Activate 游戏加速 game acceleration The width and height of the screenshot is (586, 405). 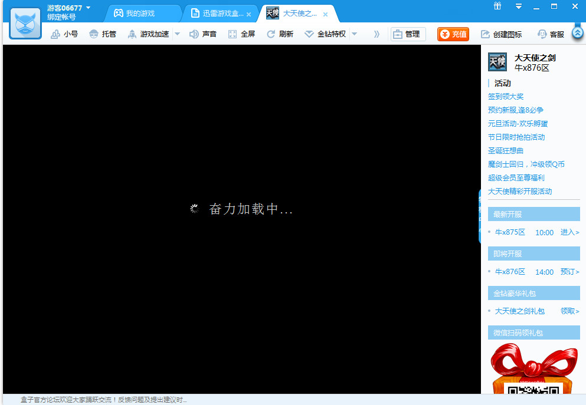[x=148, y=34]
